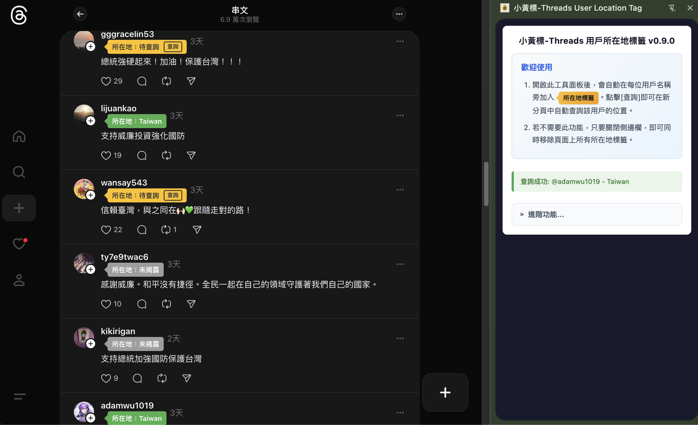Screen dimensions: 698x425
Task: Click 查詢 button on wansay543's location tag
Action: (x=173, y=195)
